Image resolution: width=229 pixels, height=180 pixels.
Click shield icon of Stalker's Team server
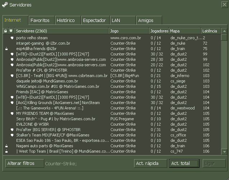12,135
